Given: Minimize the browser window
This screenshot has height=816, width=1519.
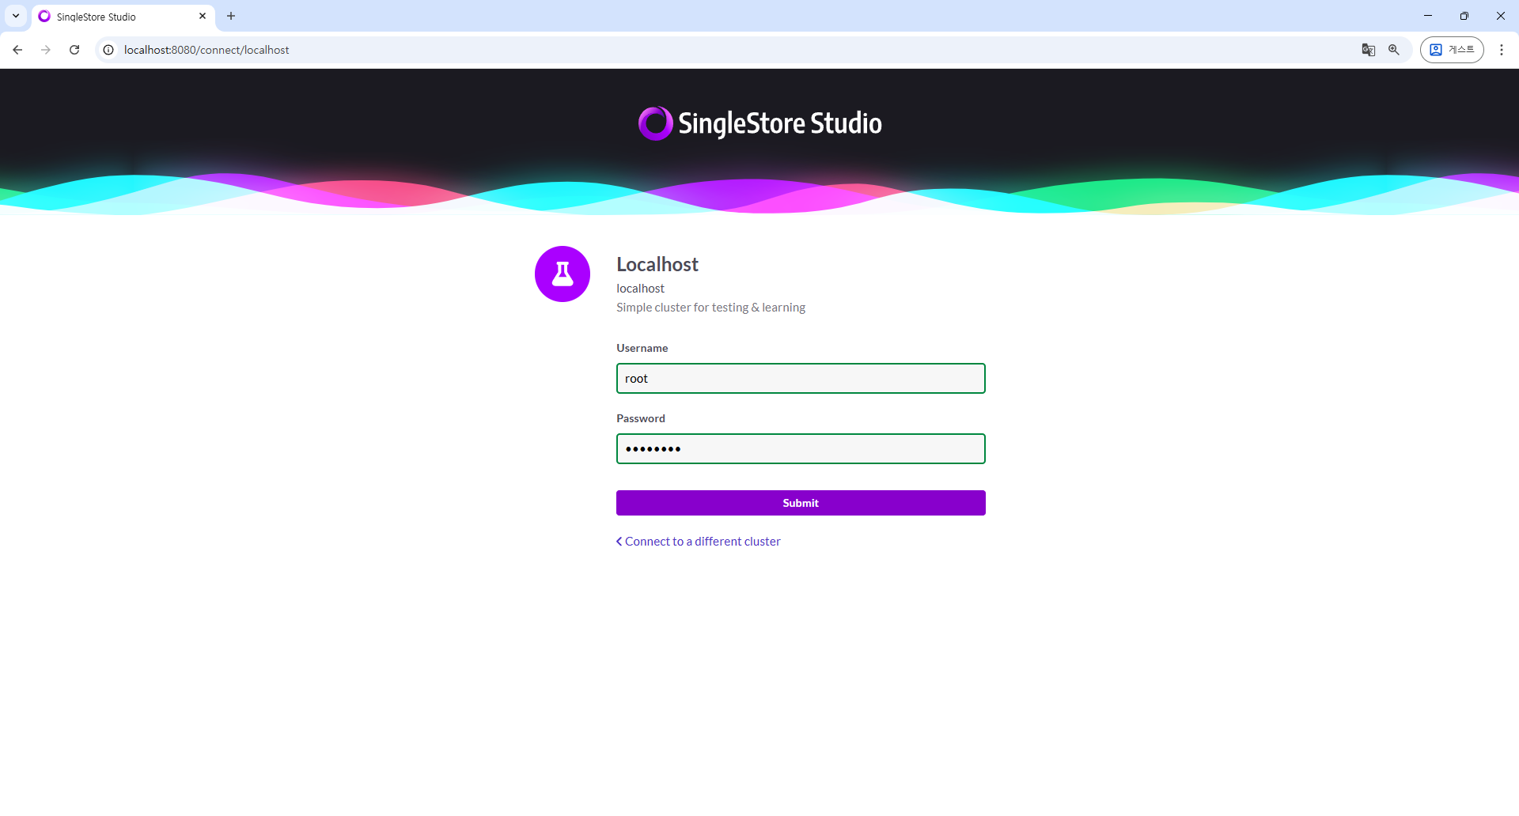Looking at the screenshot, I should 1428,16.
